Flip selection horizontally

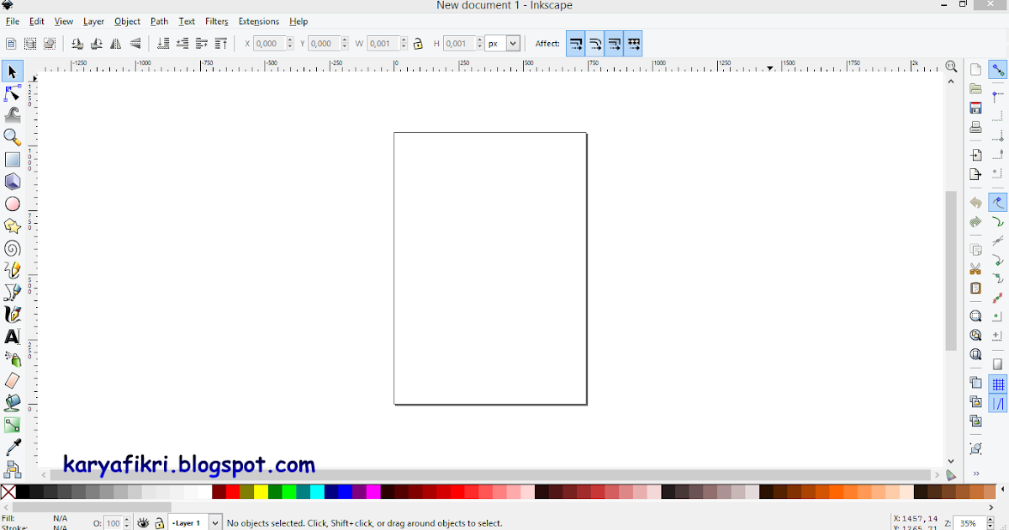tap(116, 44)
